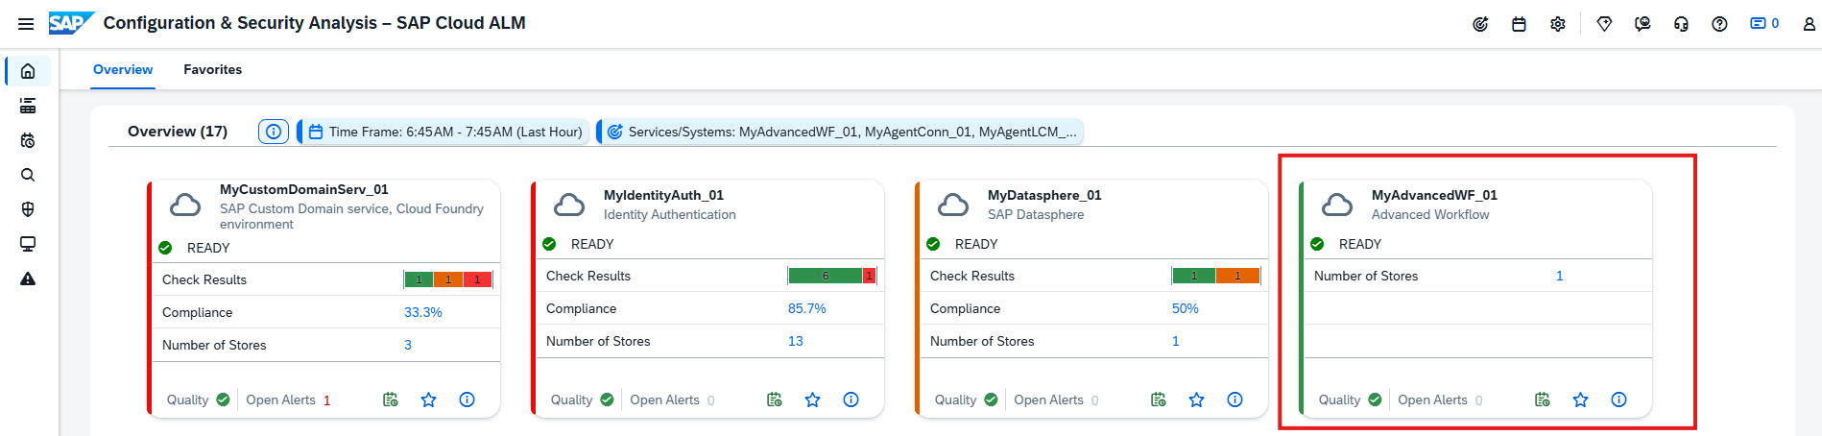Open MyIdentityAuth_01 open alerts count 0

[710, 400]
